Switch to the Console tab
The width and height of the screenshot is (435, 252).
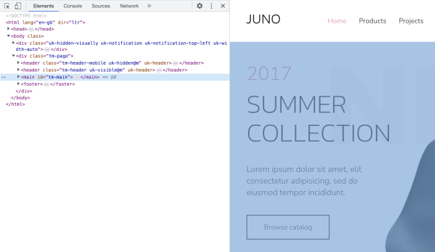tap(73, 6)
